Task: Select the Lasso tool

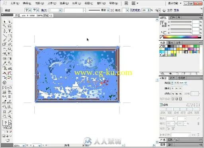Action: coord(10,26)
